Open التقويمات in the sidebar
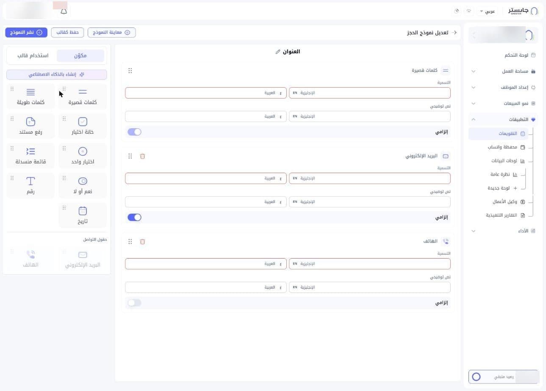 pyautogui.click(x=499, y=134)
